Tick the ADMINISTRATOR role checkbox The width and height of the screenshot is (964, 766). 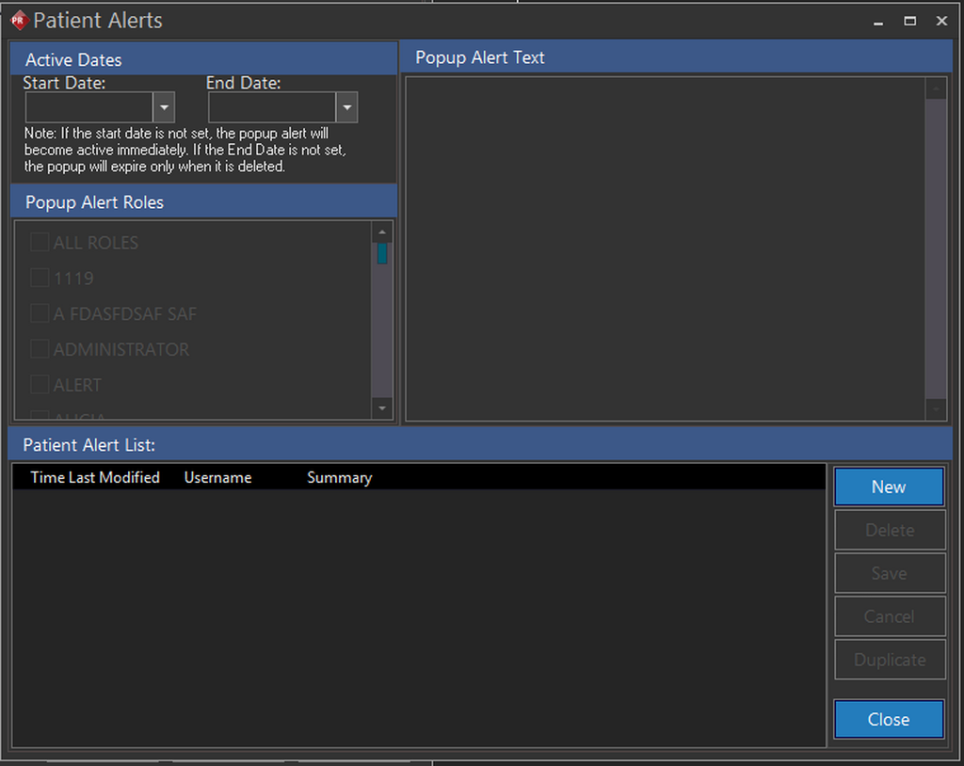pos(40,349)
